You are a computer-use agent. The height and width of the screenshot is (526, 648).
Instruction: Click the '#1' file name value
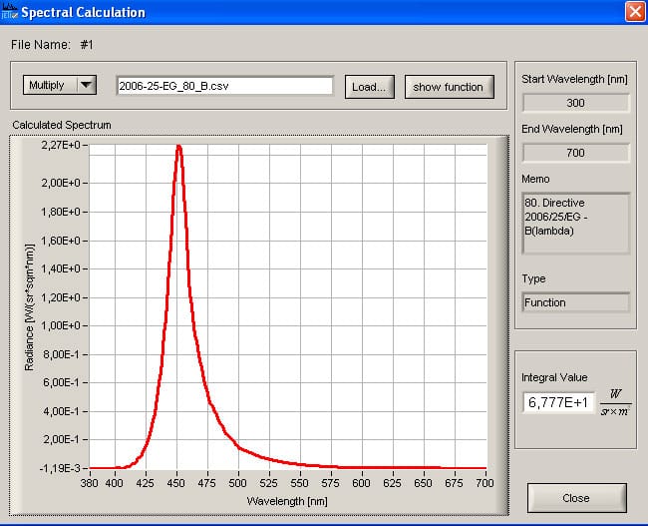pos(87,45)
